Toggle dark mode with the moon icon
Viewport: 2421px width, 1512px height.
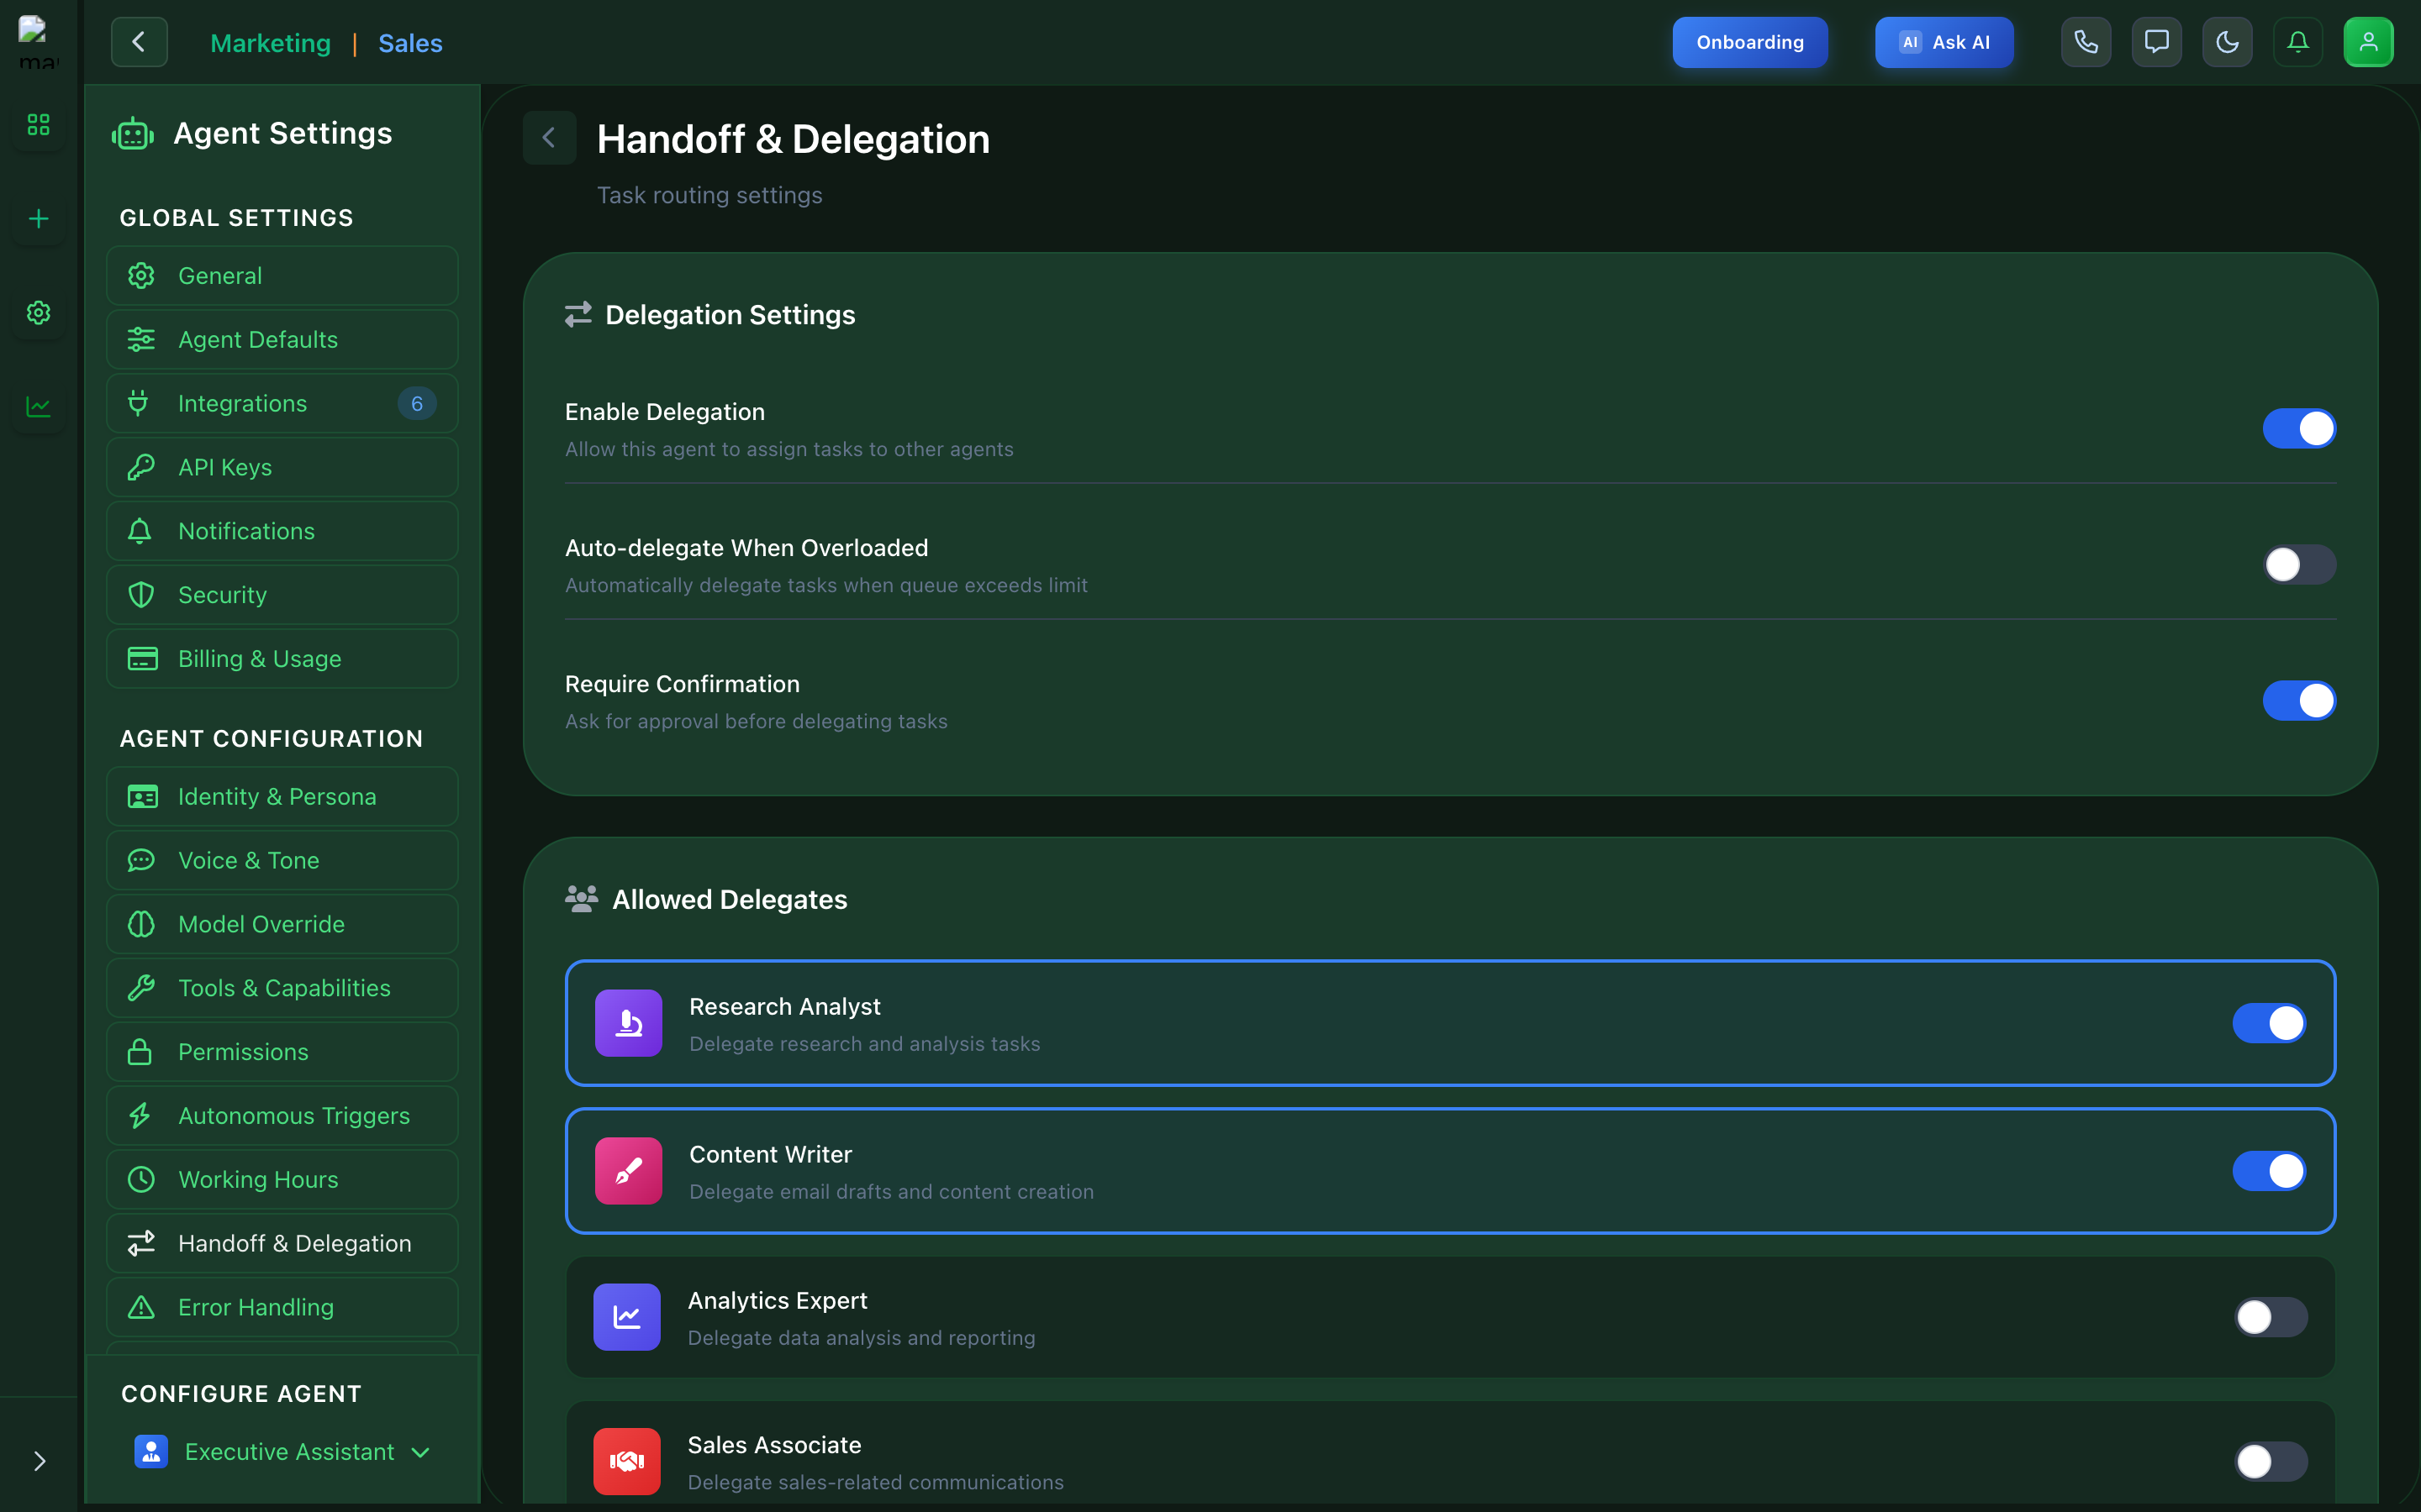2227,42
